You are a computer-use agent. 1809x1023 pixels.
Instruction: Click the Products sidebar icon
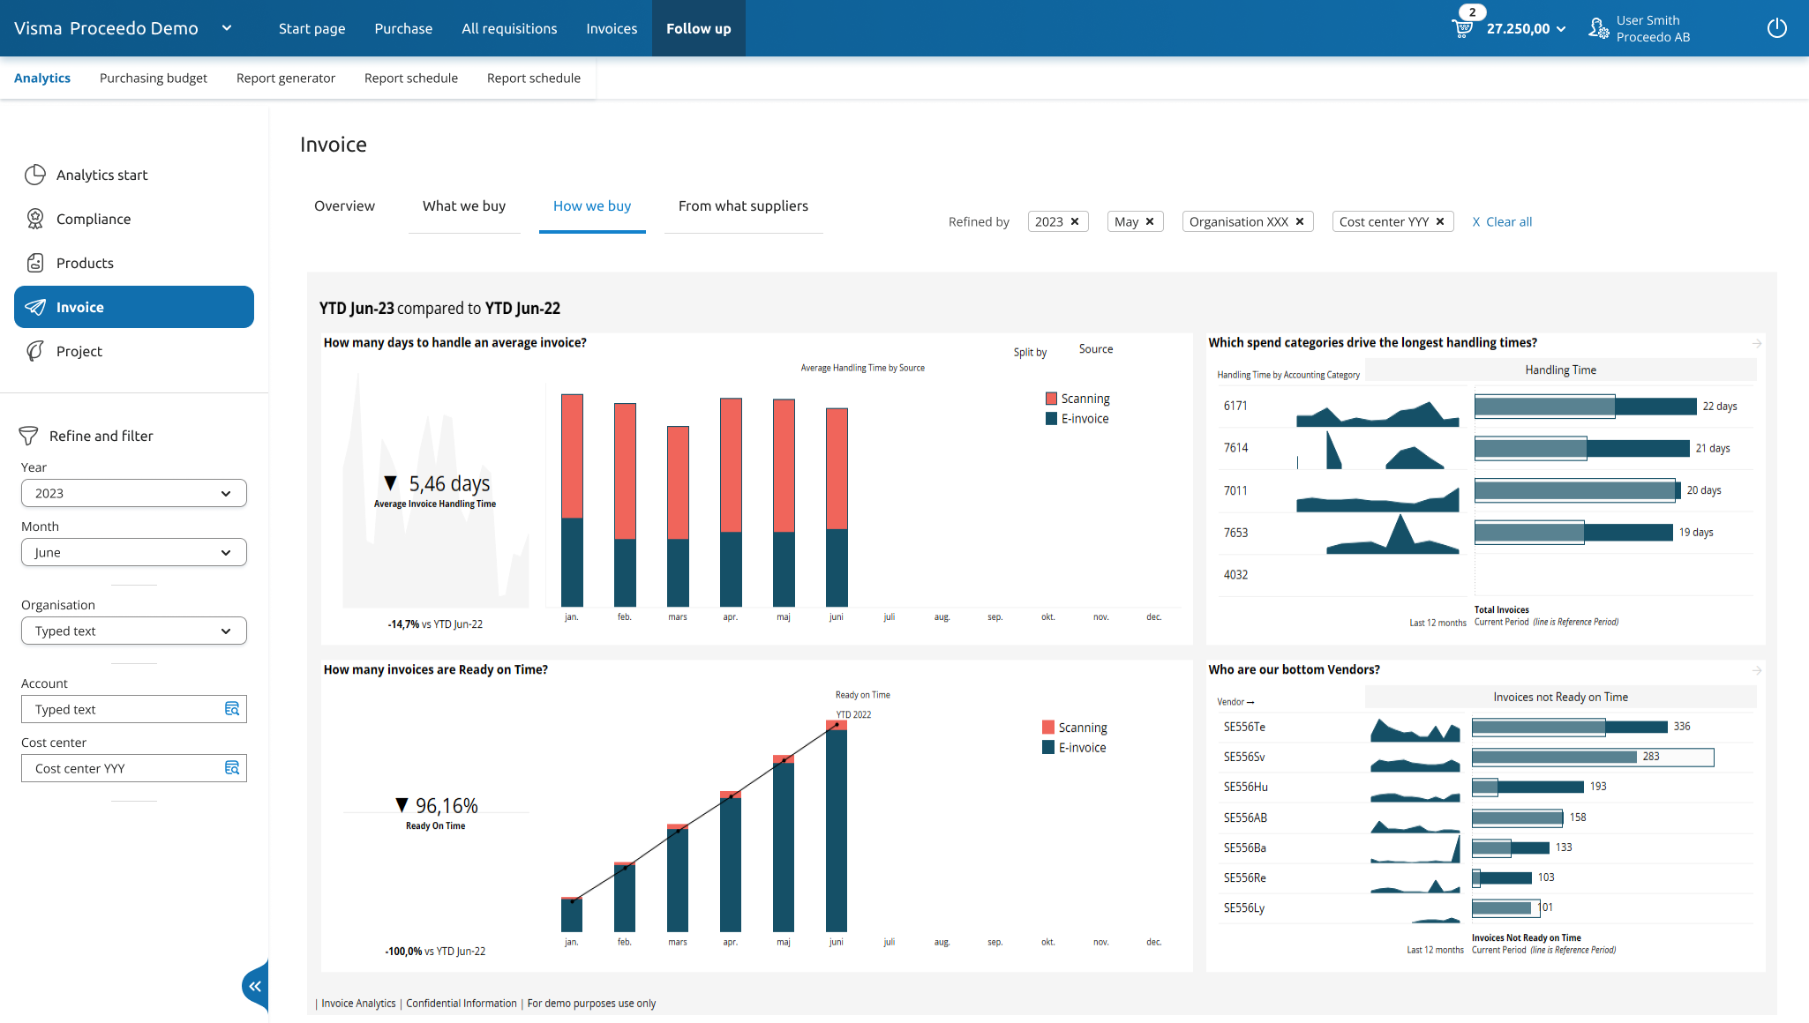[x=35, y=263]
